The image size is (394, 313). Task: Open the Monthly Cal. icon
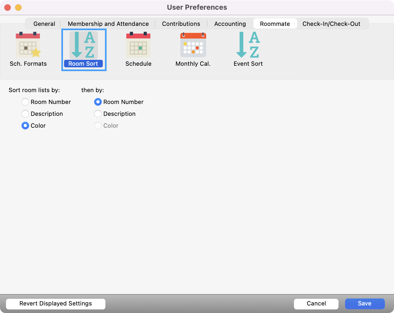coord(193,45)
